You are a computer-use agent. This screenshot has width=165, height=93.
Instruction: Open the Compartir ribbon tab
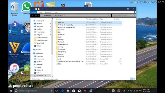pyautogui.click(x=48, y=12)
